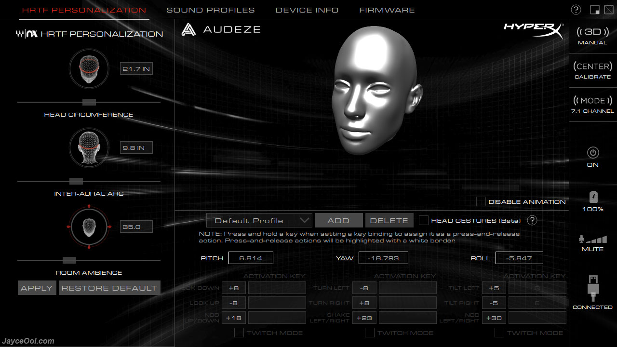
Task: Open the Default Profile dropdown
Action: tap(259, 220)
